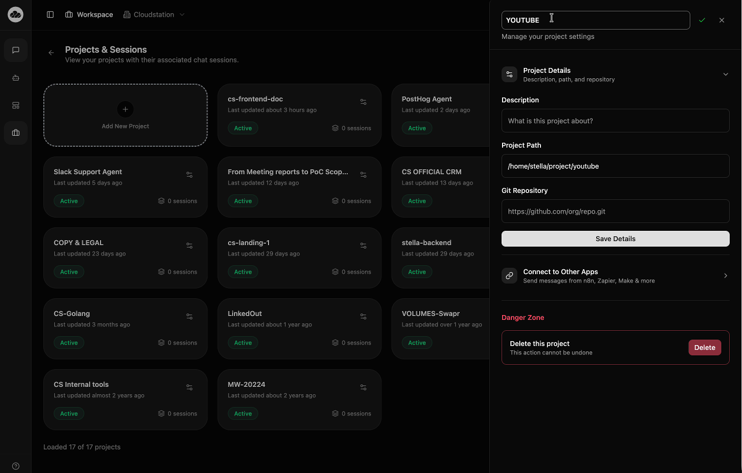Confirm project rename with green checkmark
The width and height of the screenshot is (742, 473).
point(702,20)
